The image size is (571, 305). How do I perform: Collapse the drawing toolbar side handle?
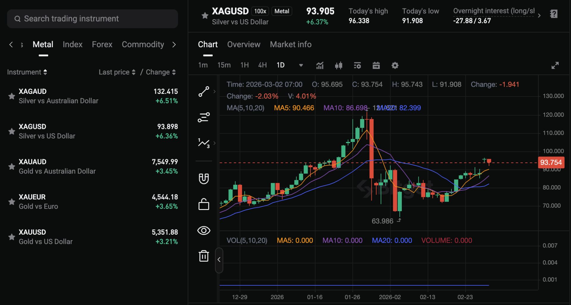(219, 260)
